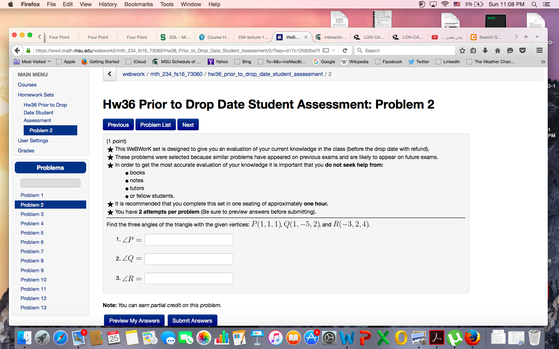
Task: Open the Firefox hamburger menu
Action: click(539, 50)
